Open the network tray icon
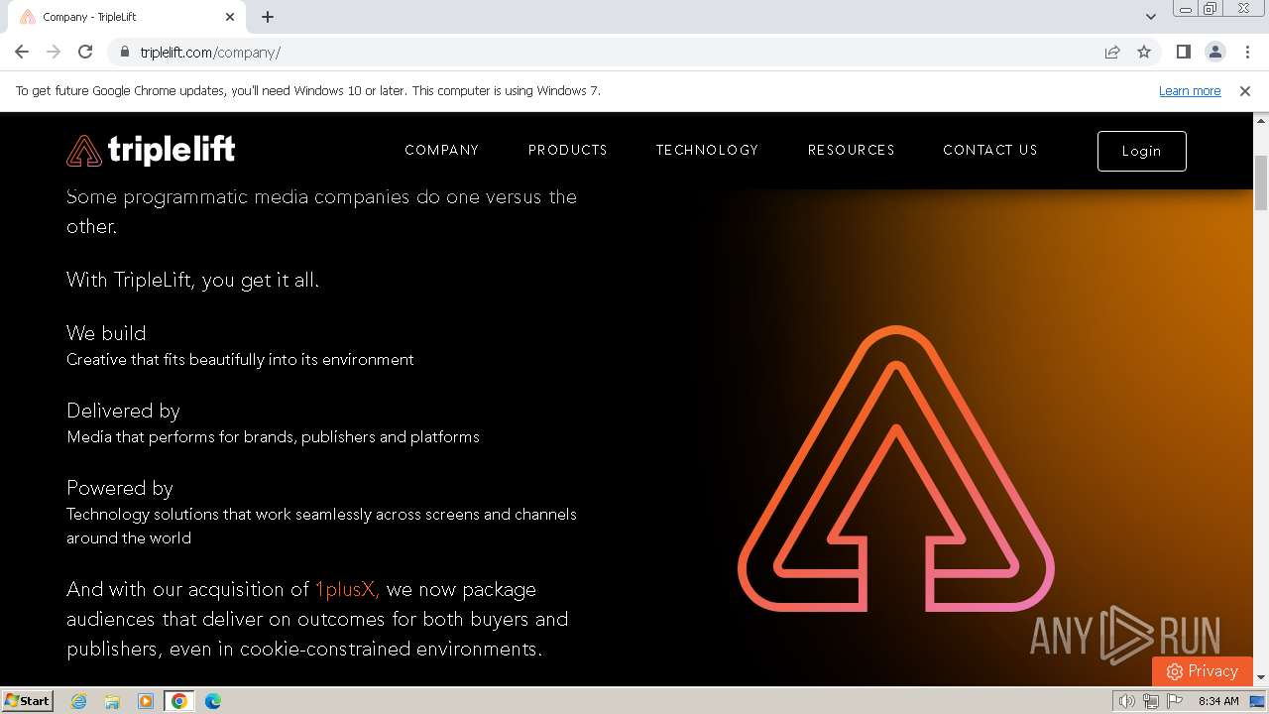The height and width of the screenshot is (714, 1269). pos(1150,701)
